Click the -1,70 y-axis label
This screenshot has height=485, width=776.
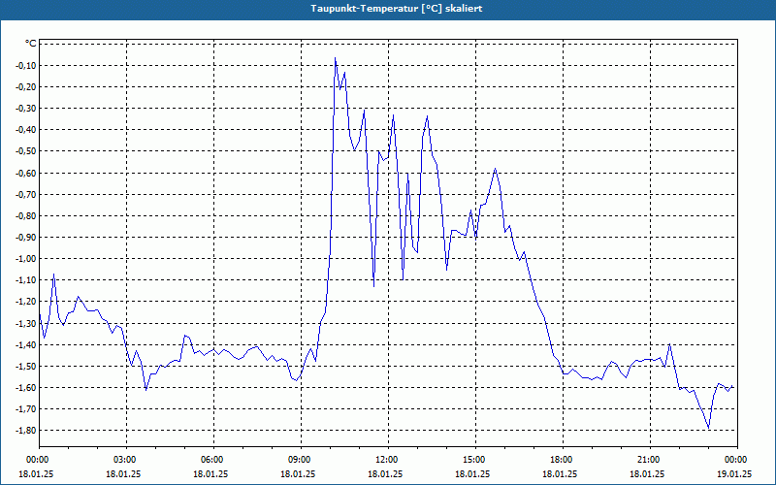click(26, 408)
